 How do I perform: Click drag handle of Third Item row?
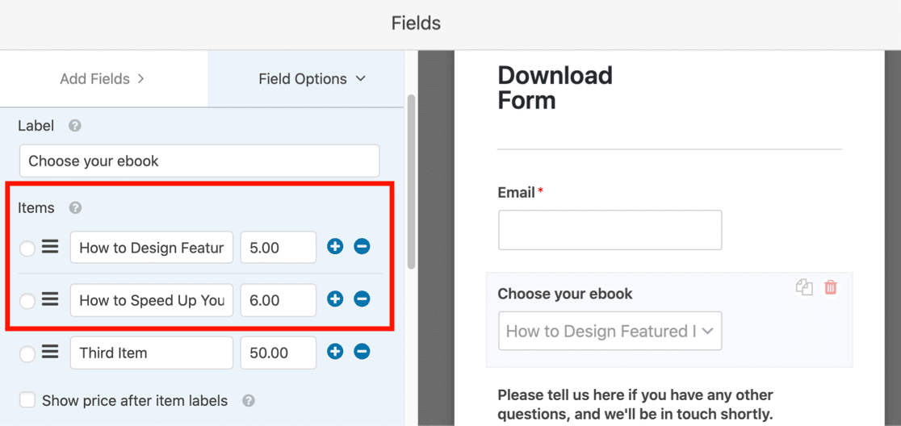[50, 352]
